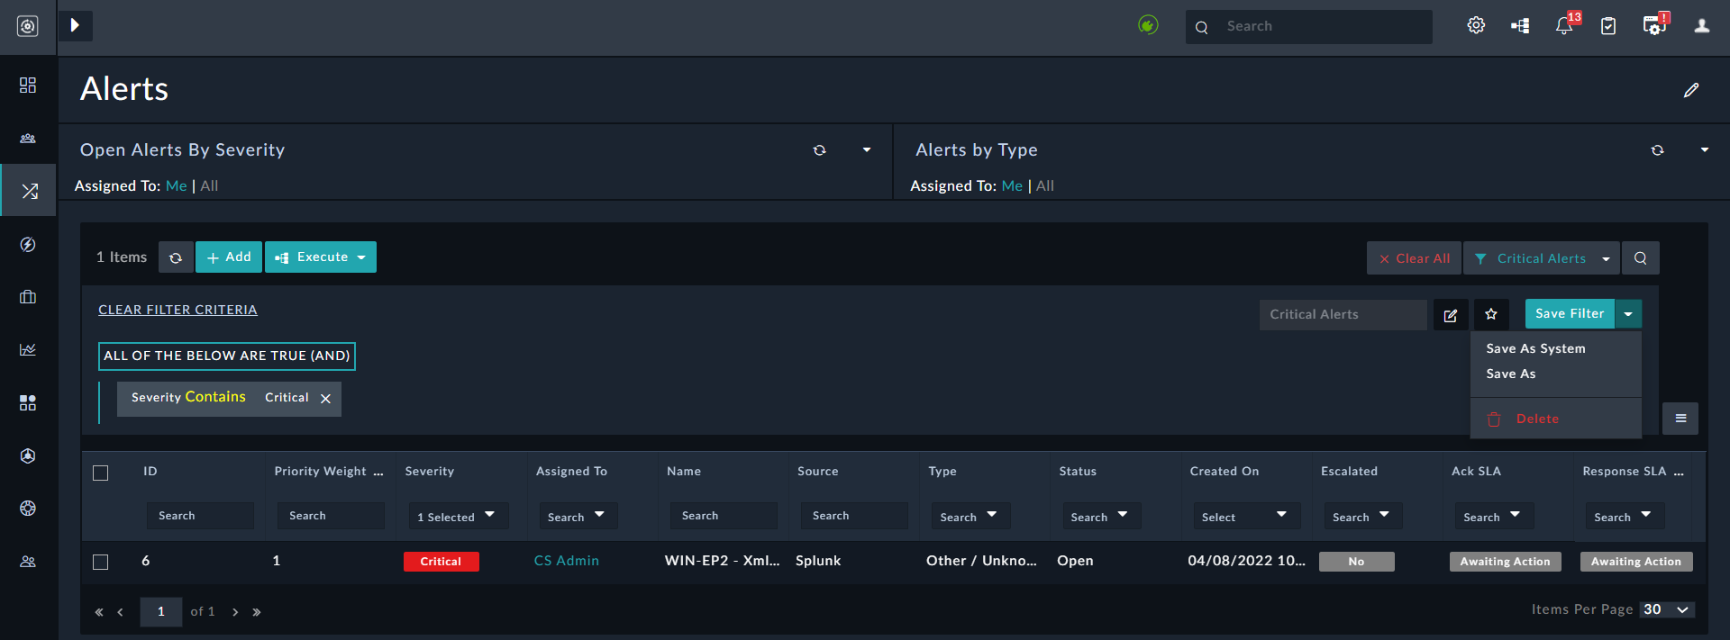The width and height of the screenshot is (1730, 640).
Task: Toggle the select-all rows checkbox
Action: [101, 473]
